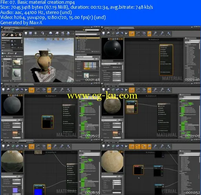The width and height of the screenshot is (201, 195).
Task: Click amphora static mesh thumbnail in 00:01:48 details
Action: pos(86,76)
